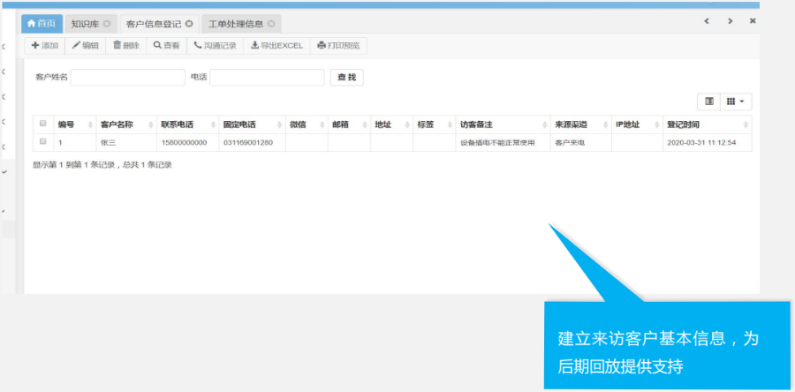Toggle the card view icon above table
Screen dimensions: 795x392
(x=709, y=102)
